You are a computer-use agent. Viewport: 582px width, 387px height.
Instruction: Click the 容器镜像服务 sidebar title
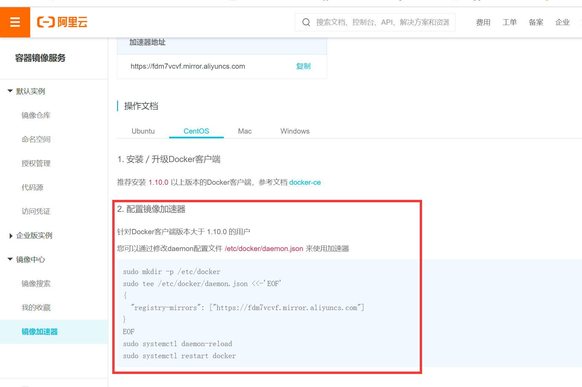[x=40, y=58]
